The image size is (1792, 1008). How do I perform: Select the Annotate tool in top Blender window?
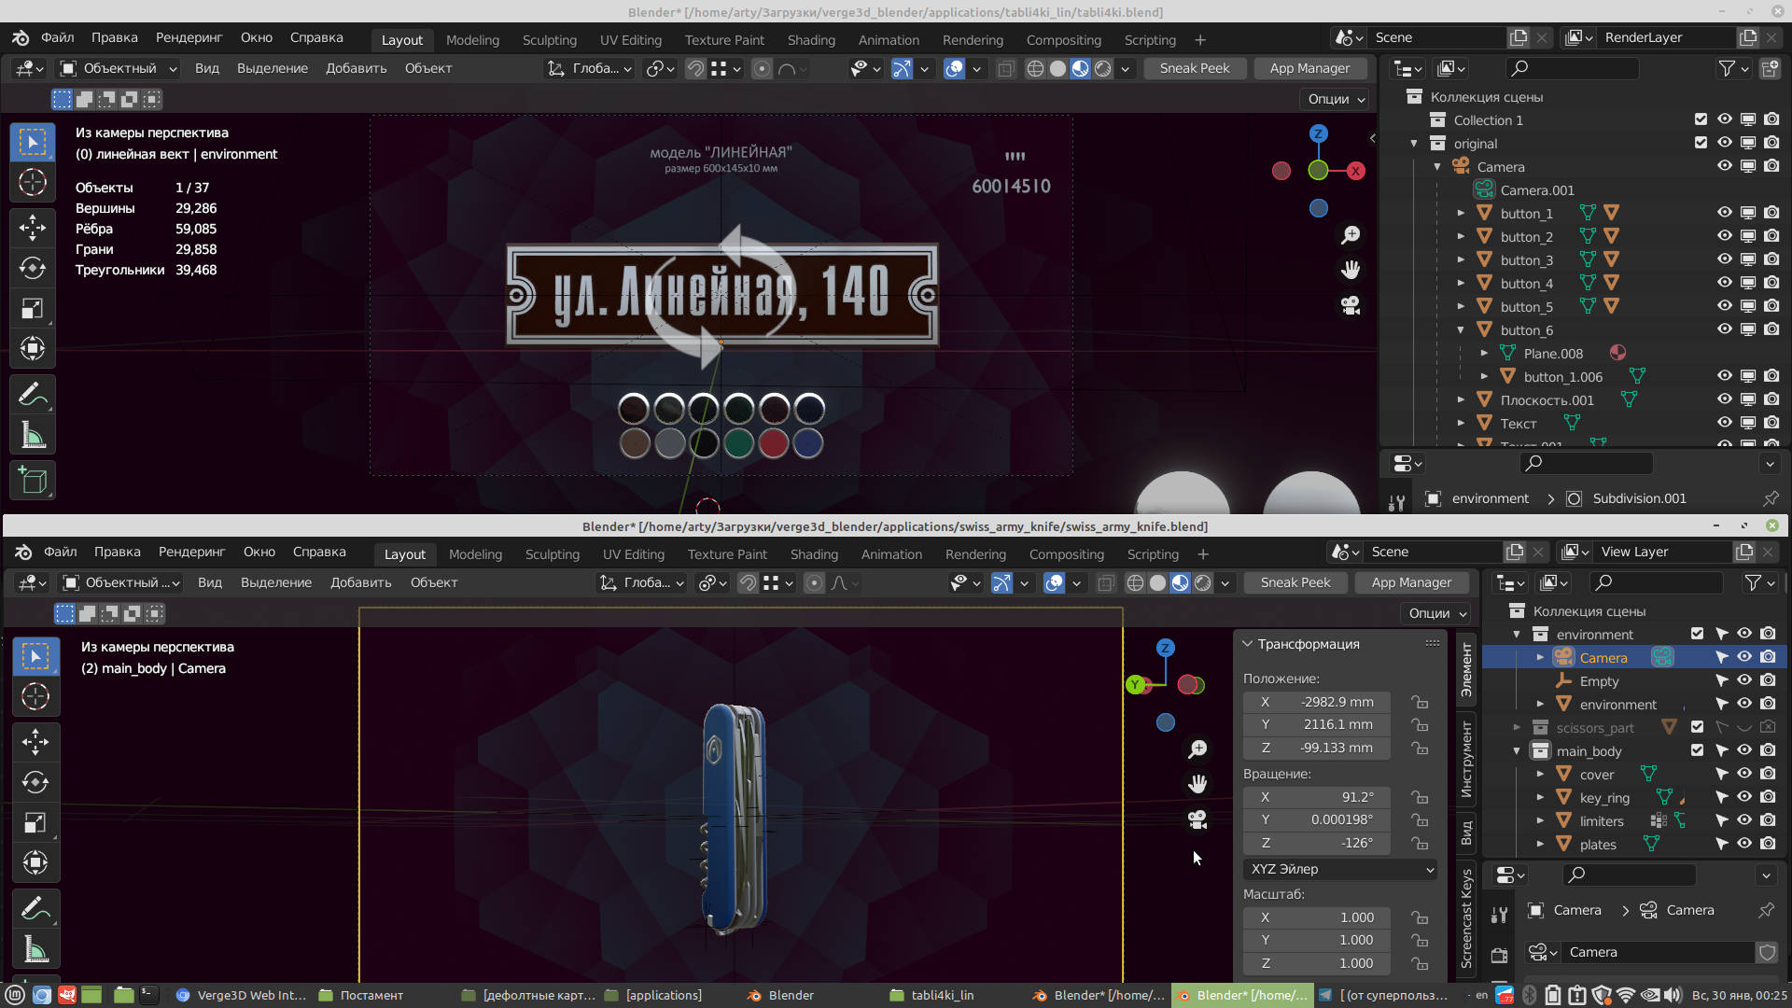[x=33, y=395]
